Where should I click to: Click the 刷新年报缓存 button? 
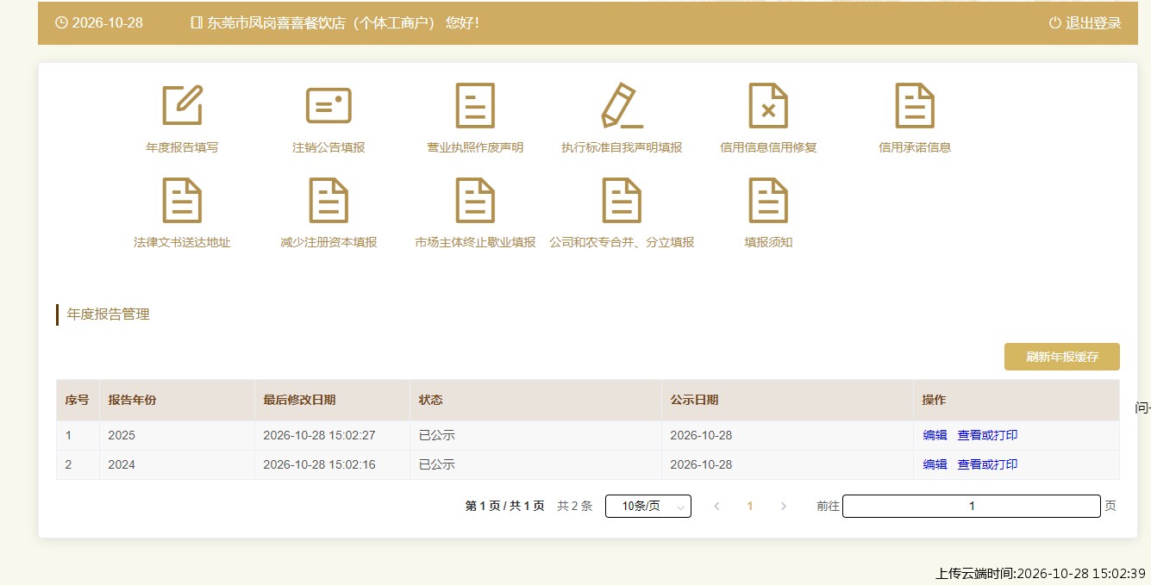click(1062, 357)
